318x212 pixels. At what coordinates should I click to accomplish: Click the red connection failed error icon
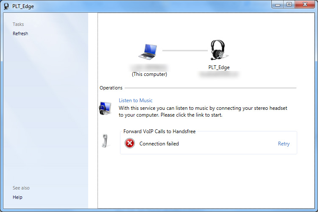130,144
